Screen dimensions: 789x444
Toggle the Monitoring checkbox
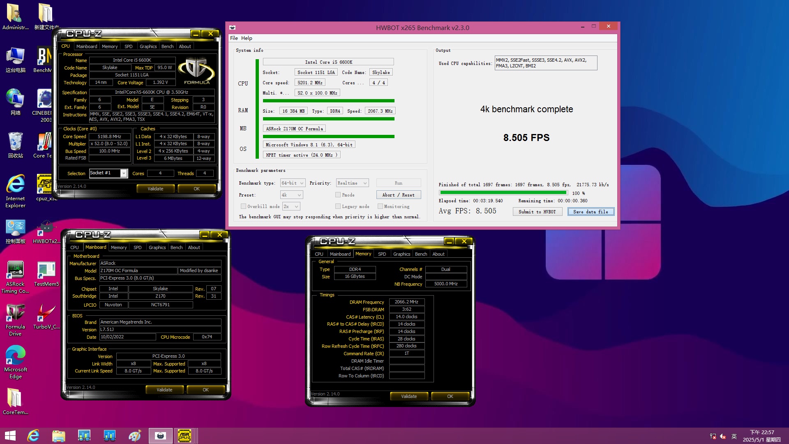(380, 206)
